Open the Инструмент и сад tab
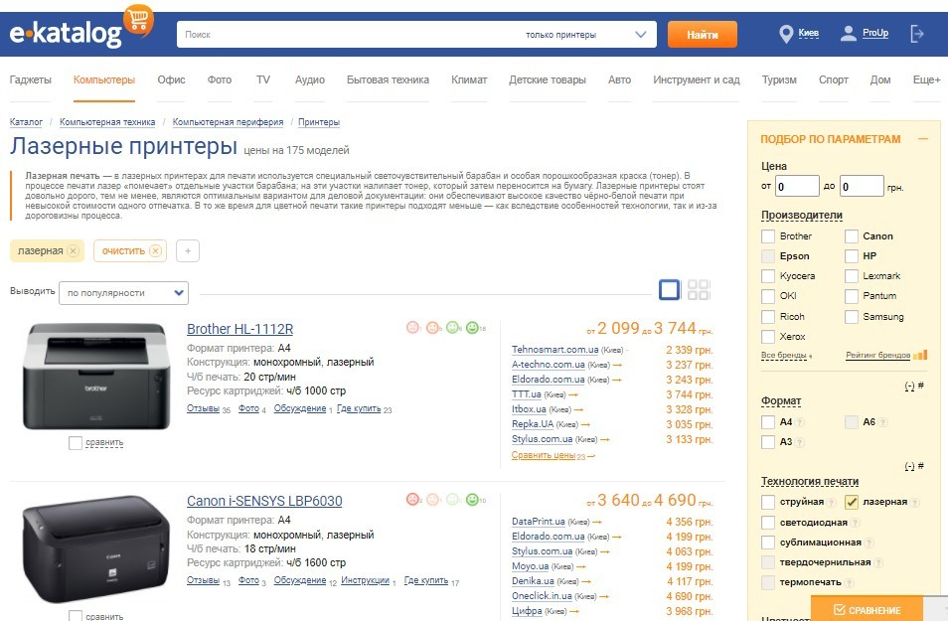948x621 pixels. tap(696, 79)
